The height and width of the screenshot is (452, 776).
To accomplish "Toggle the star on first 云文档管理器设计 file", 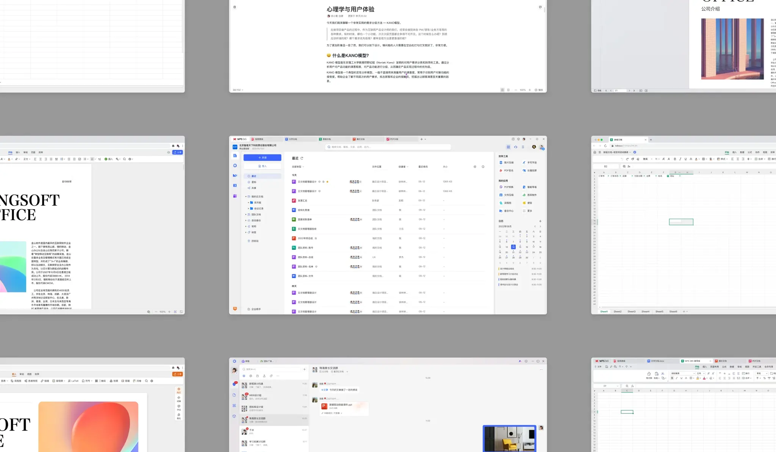I will point(327,182).
